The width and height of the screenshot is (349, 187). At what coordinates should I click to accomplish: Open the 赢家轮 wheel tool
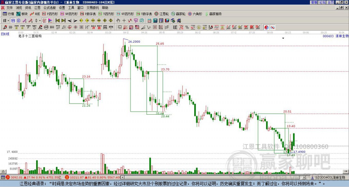(178, 14)
